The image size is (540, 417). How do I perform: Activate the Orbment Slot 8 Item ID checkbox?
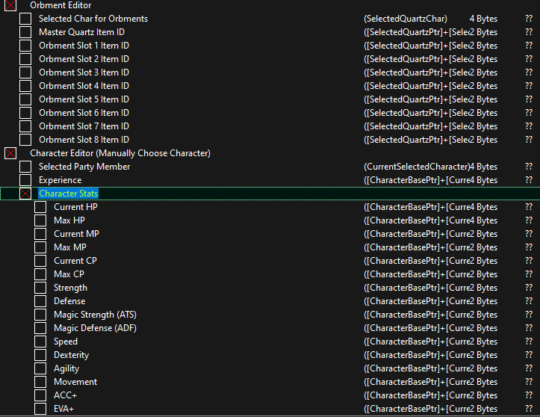point(25,140)
